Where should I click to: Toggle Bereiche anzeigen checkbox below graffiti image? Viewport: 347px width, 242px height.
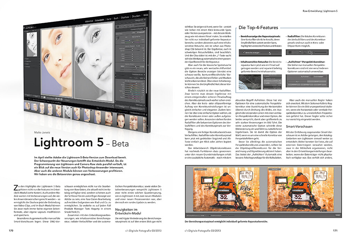pos(209,215)
